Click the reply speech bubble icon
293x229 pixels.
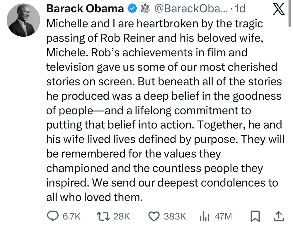click(53, 216)
